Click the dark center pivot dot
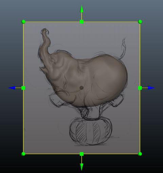Screen dimensions: 163x173 [81, 88]
